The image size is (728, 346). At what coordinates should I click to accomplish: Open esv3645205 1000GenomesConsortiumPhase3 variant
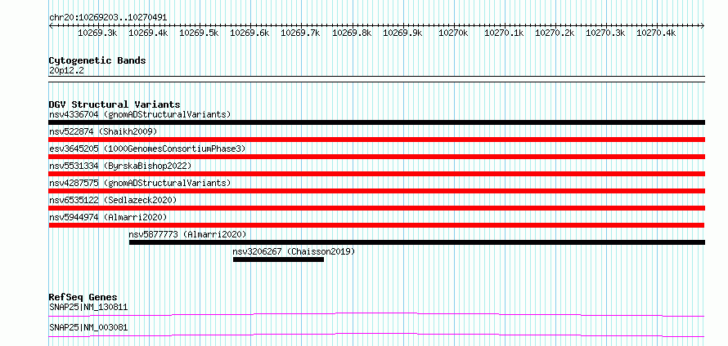(x=147, y=149)
